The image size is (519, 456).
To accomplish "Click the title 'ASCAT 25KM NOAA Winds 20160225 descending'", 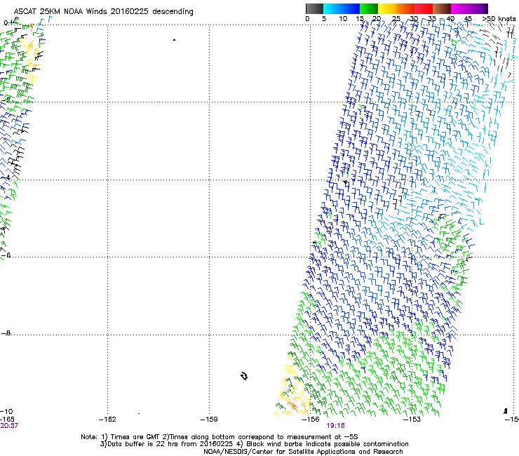I will pos(104,12).
